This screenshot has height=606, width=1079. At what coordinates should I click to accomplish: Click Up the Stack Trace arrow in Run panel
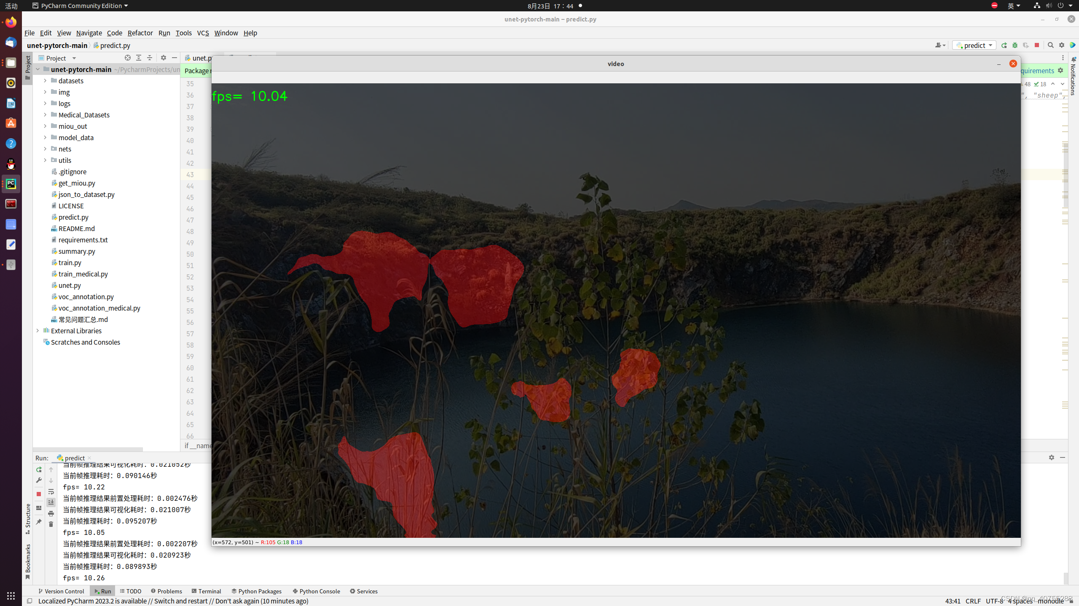51,470
